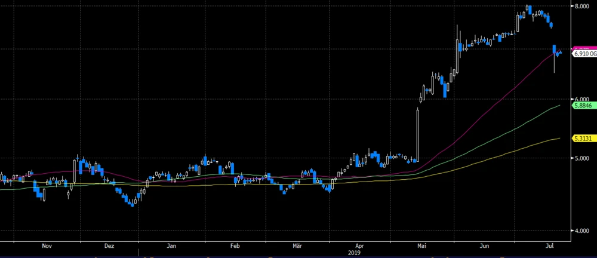Select the Feb label on time axis
This screenshot has height=258, width=597.
pyautogui.click(x=235, y=245)
